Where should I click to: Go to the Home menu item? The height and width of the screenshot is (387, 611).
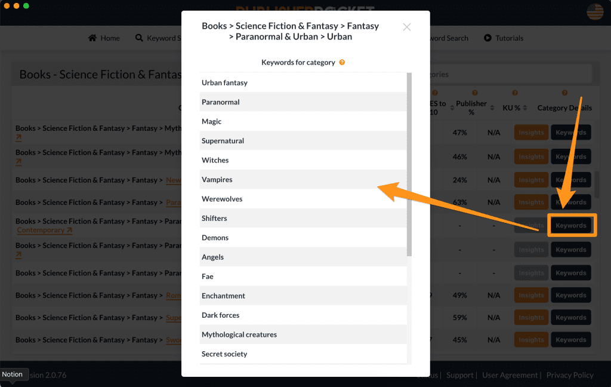coord(110,38)
